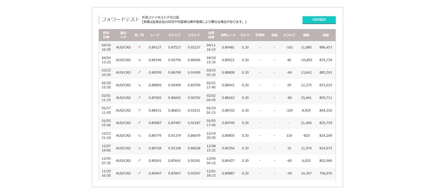The height and width of the screenshot is (194, 435).
Task: Select rate value 0.89127
Action: [155, 47]
